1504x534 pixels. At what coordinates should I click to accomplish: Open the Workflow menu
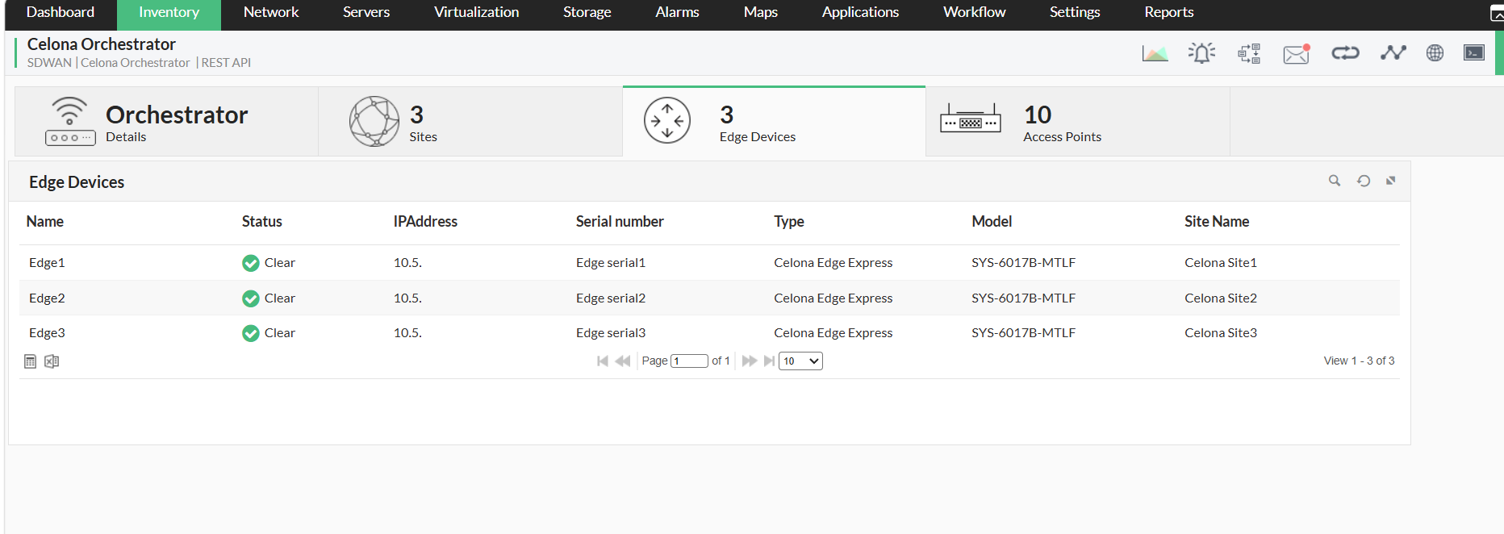(974, 12)
